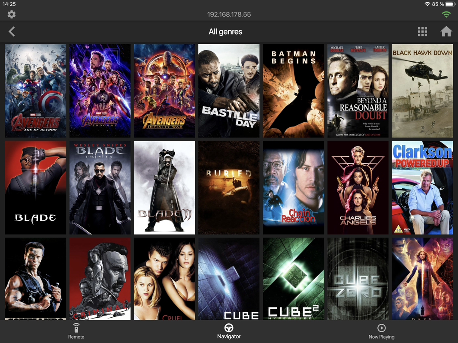Open the Cube 2 Hypercube poster
458x343 pixels.
pyautogui.click(x=293, y=279)
